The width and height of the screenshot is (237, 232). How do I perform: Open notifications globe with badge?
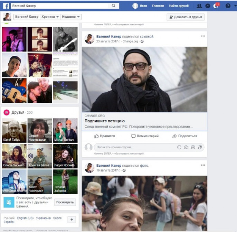point(216,6)
